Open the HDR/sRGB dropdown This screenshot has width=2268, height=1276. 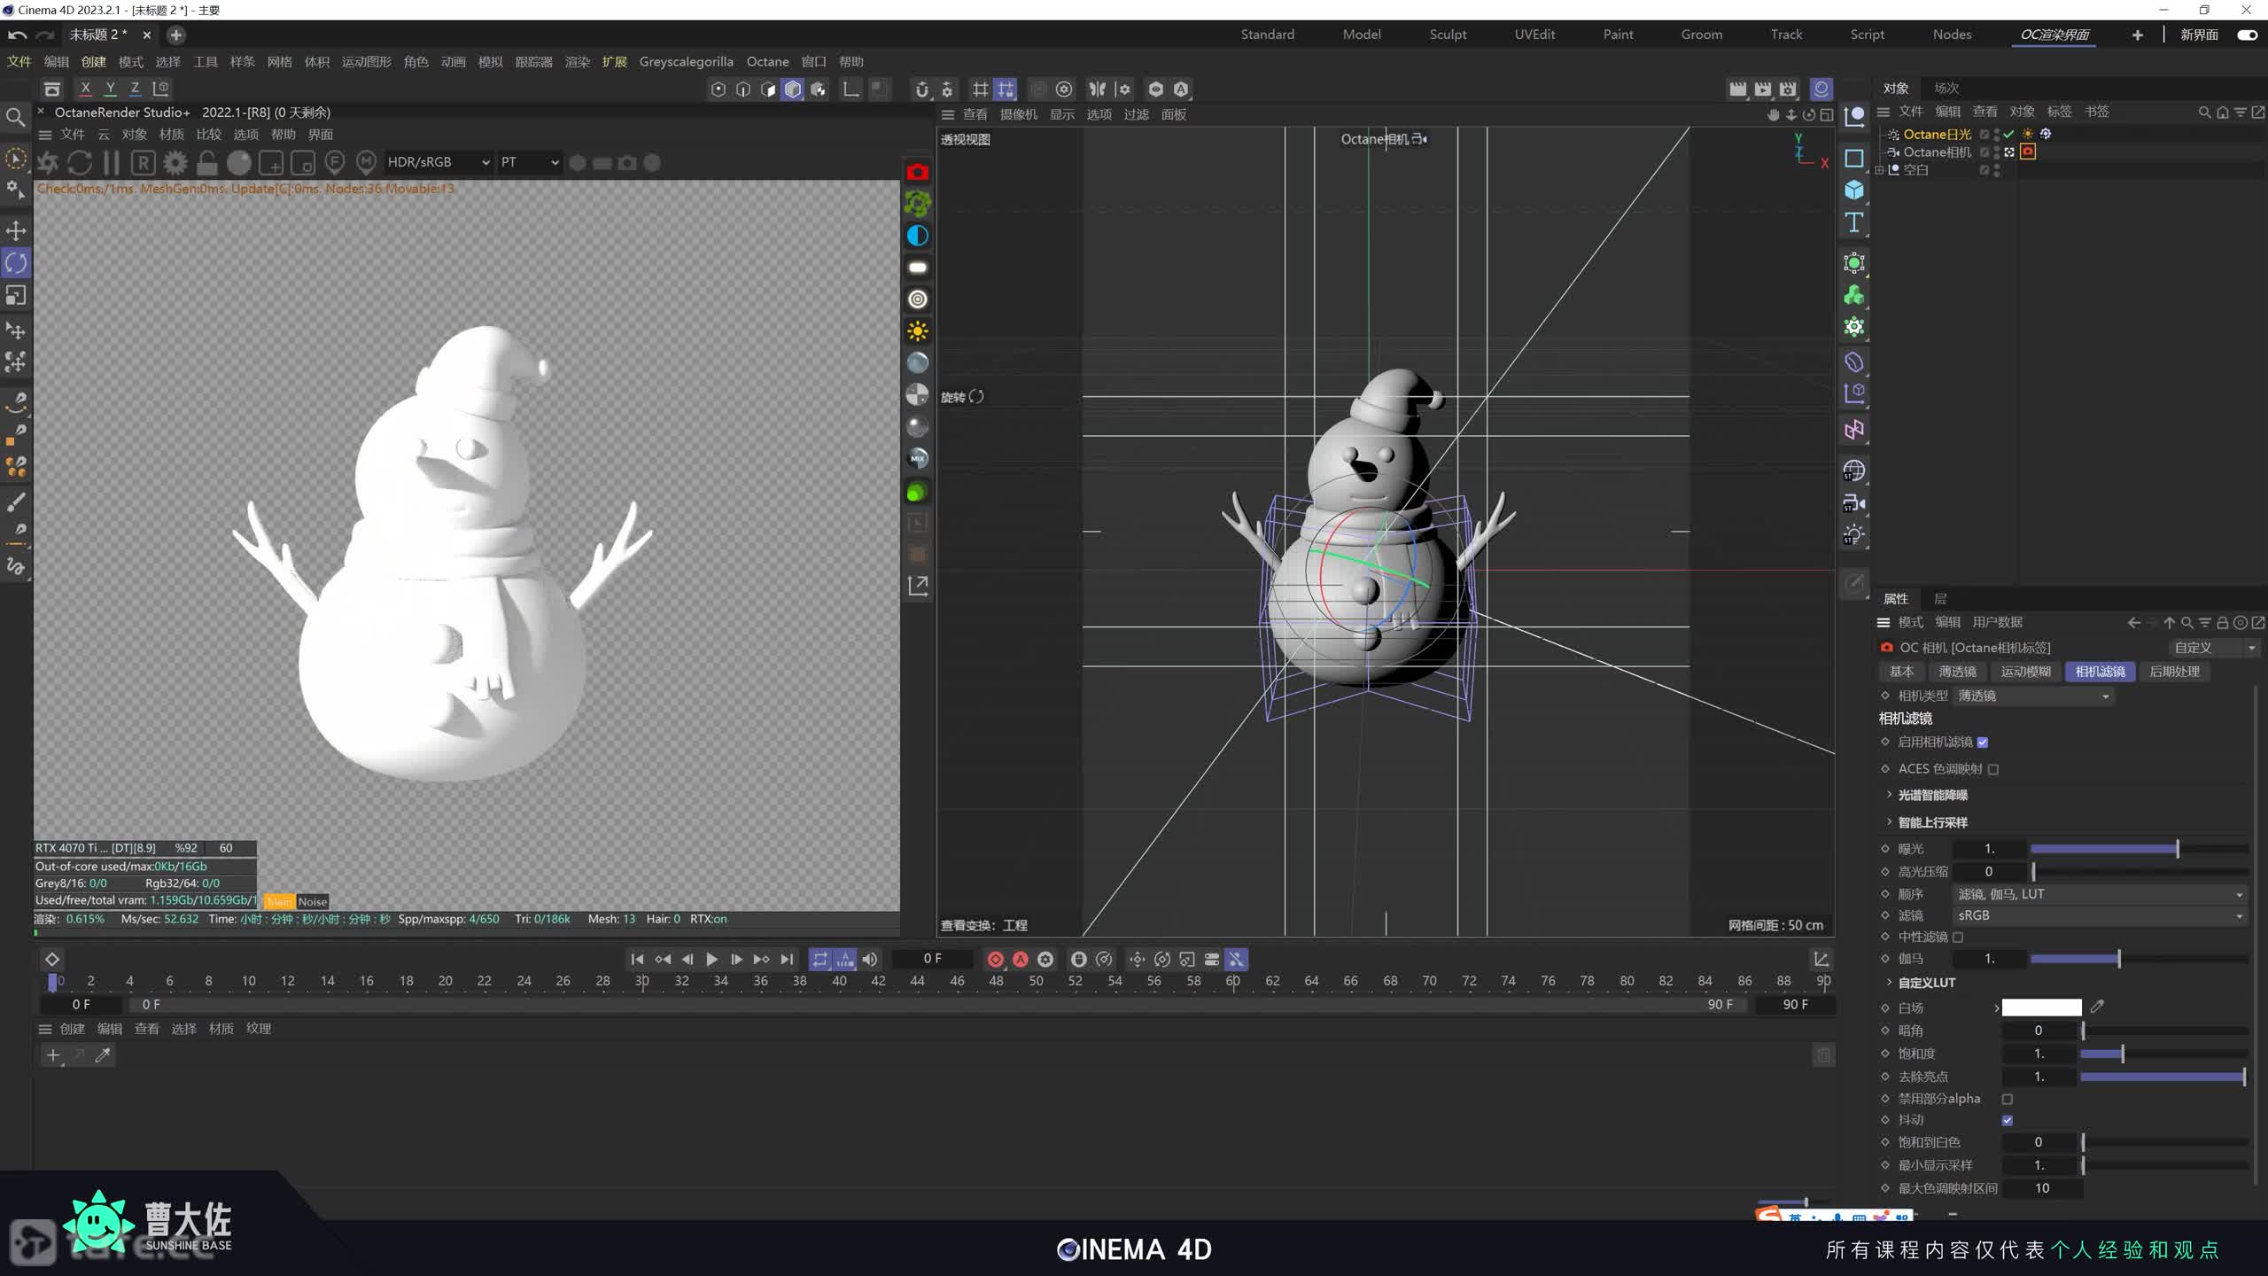439,162
